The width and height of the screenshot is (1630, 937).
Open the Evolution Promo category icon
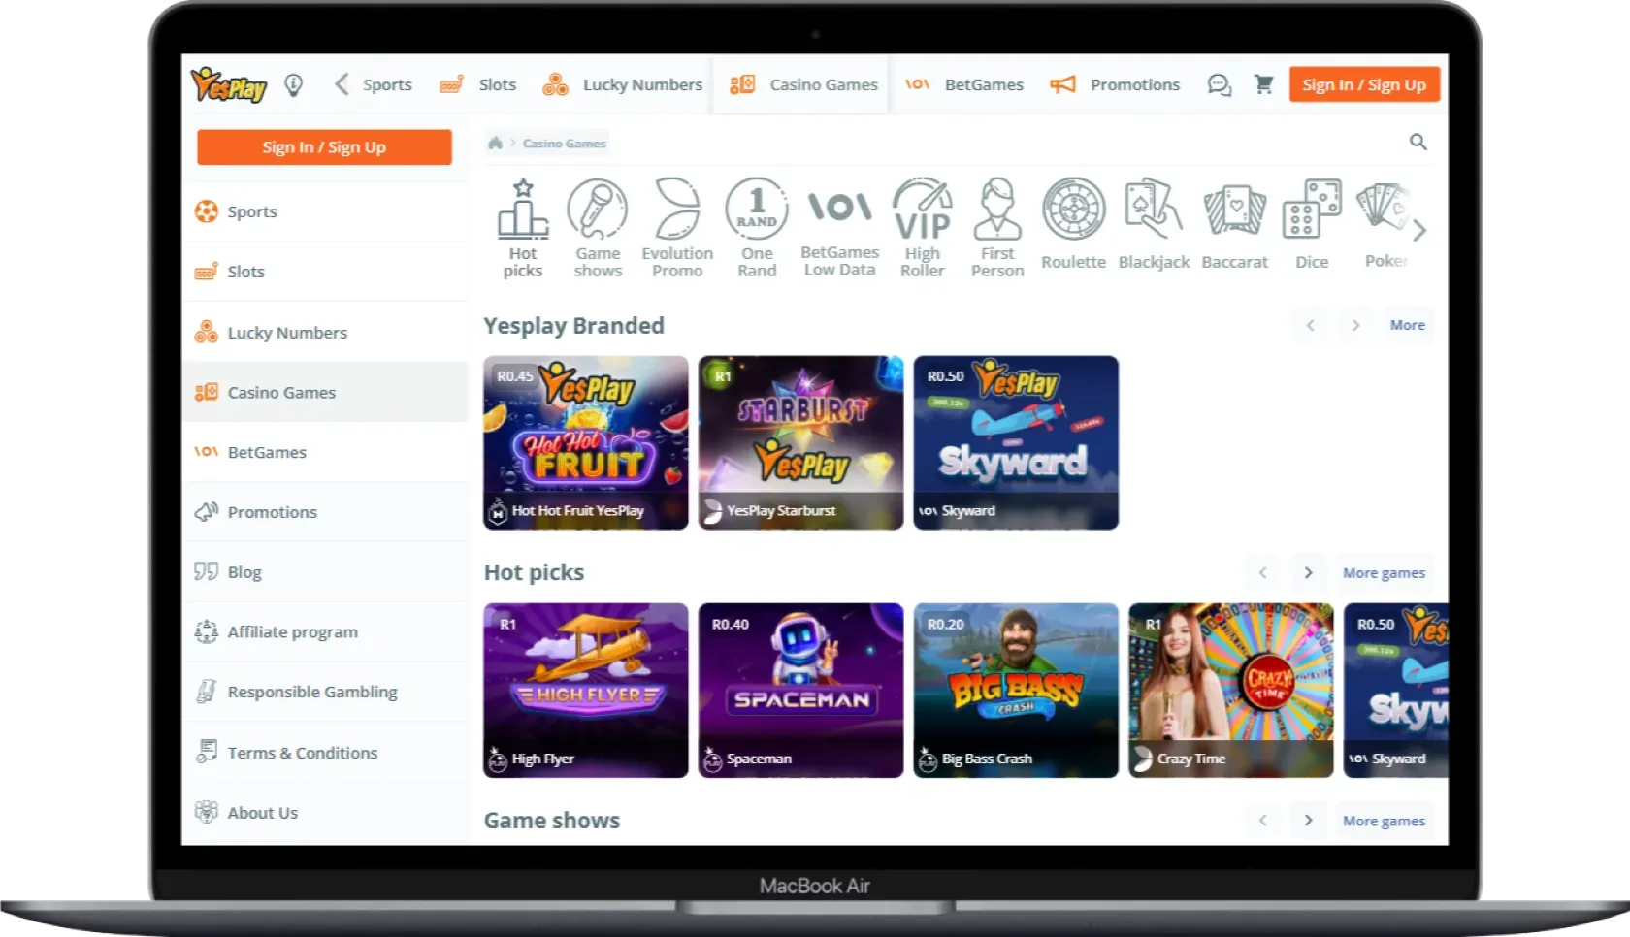pyautogui.click(x=677, y=229)
